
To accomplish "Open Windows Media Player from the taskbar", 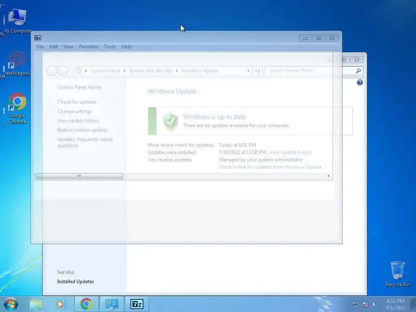I will (60, 304).
